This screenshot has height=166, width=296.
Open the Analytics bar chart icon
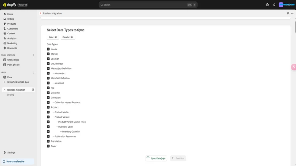point(4,38)
